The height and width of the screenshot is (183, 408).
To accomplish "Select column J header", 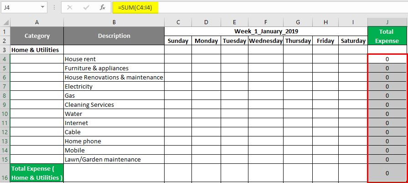I will pyautogui.click(x=387, y=22).
